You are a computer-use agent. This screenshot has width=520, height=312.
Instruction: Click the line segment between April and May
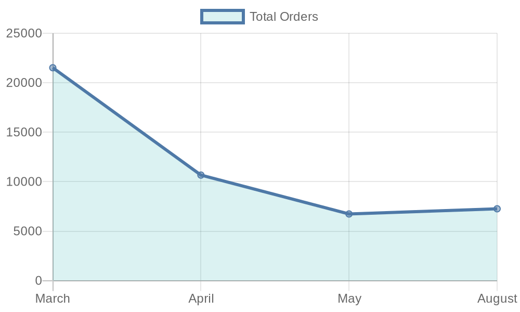pos(275,194)
